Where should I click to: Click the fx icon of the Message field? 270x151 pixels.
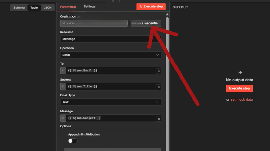click(63, 118)
